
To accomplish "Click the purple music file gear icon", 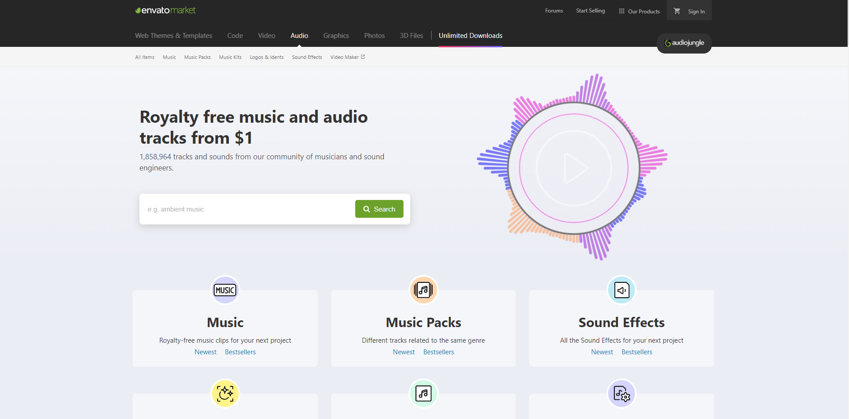I will tap(622, 394).
